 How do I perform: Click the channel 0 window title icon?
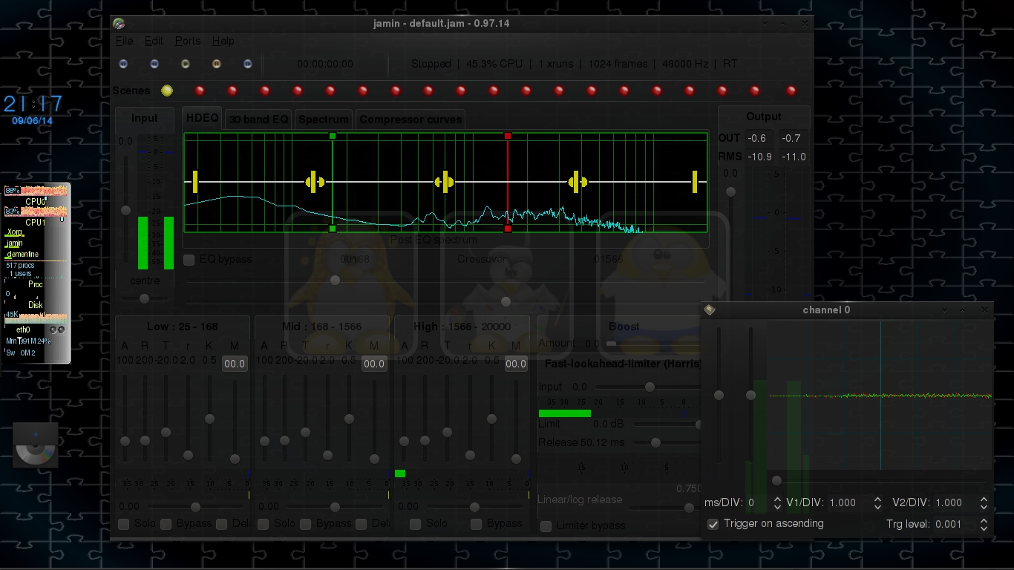pyautogui.click(x=710, y=309)
